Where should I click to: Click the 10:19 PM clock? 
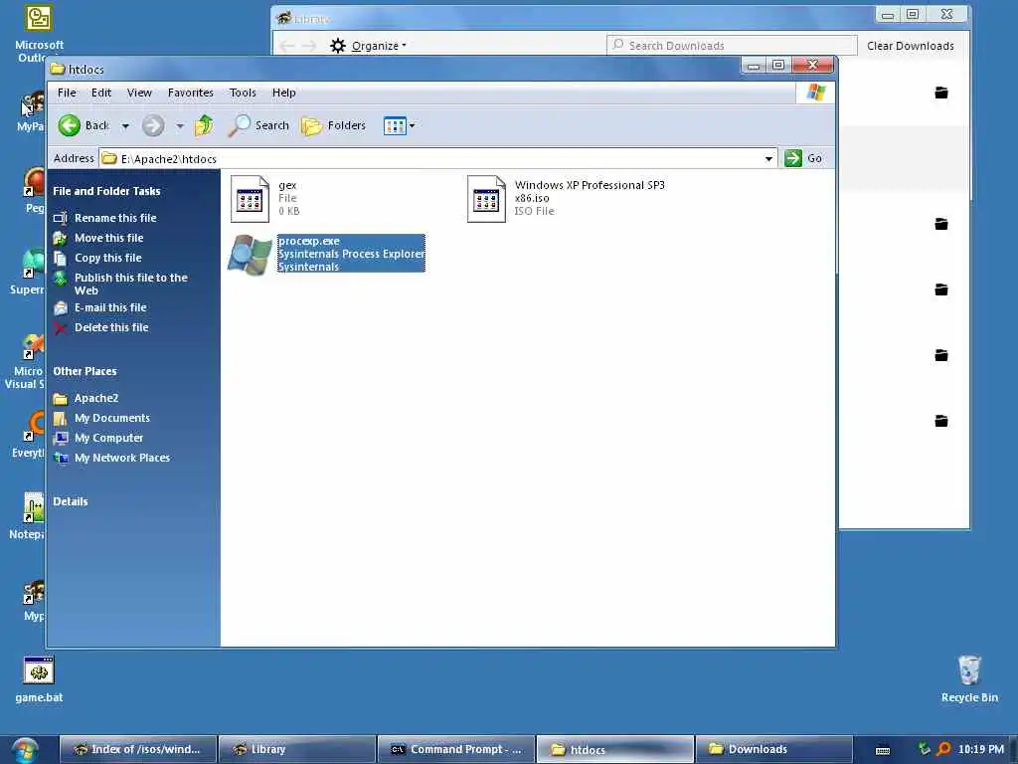(981, 749)
